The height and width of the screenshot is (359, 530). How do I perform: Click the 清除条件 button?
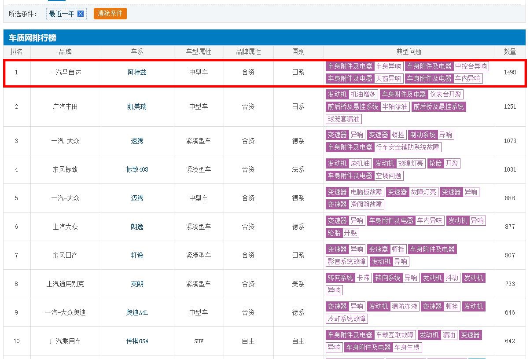point(110,14)
